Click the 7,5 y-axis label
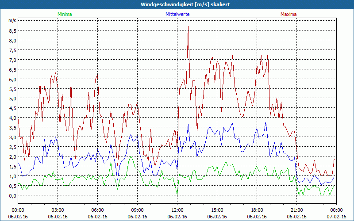The image size is (354, 221). pos(12,50)
